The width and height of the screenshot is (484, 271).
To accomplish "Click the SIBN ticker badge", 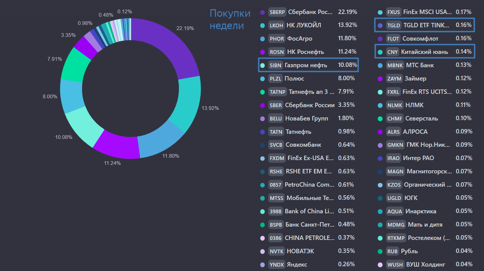I will [x=276, y=65].
